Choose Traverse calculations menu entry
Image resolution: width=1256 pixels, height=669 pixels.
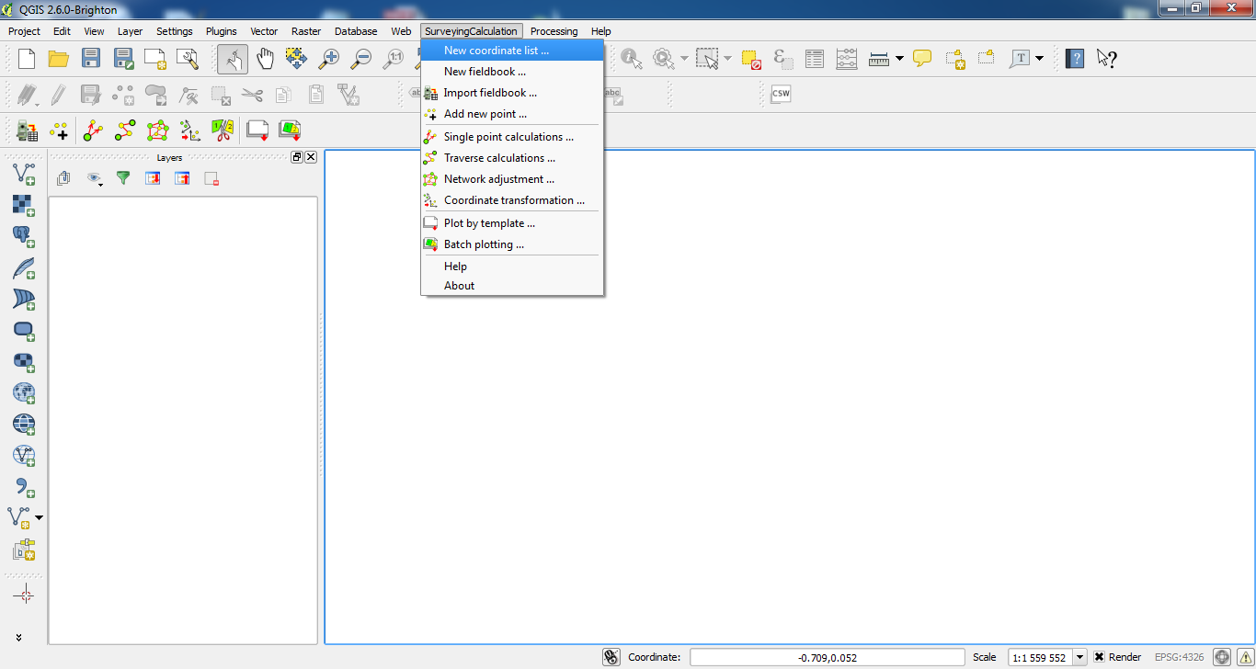click(x=499, y=158)
